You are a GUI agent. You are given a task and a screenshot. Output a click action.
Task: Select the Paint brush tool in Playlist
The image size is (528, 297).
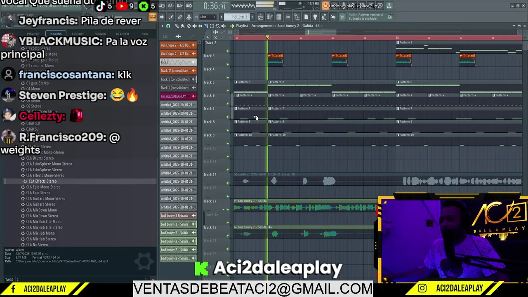pyautogui.click(x=183, y=26)
